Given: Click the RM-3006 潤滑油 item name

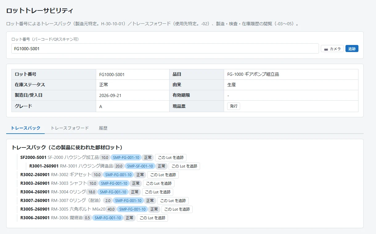Looking at the screenshot, I should (x=66, y=218).
